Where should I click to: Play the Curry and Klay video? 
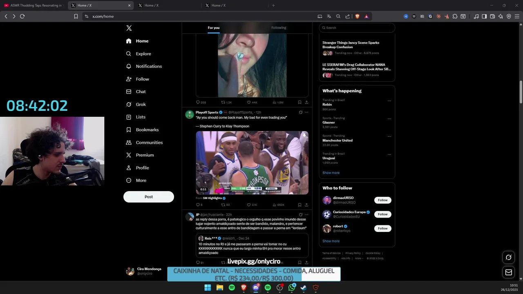[x=252, y=163]
